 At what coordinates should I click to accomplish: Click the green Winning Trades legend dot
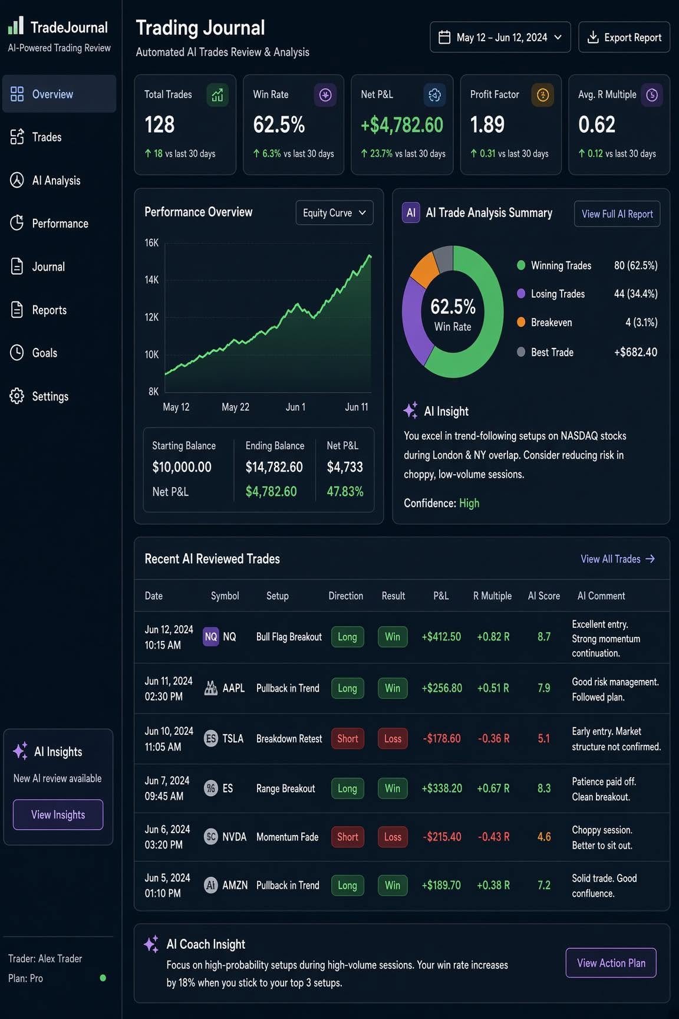point(521,265)
